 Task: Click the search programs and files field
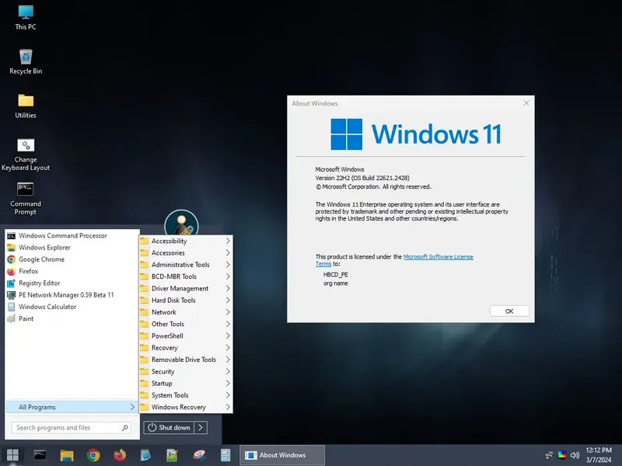(66, 427)
